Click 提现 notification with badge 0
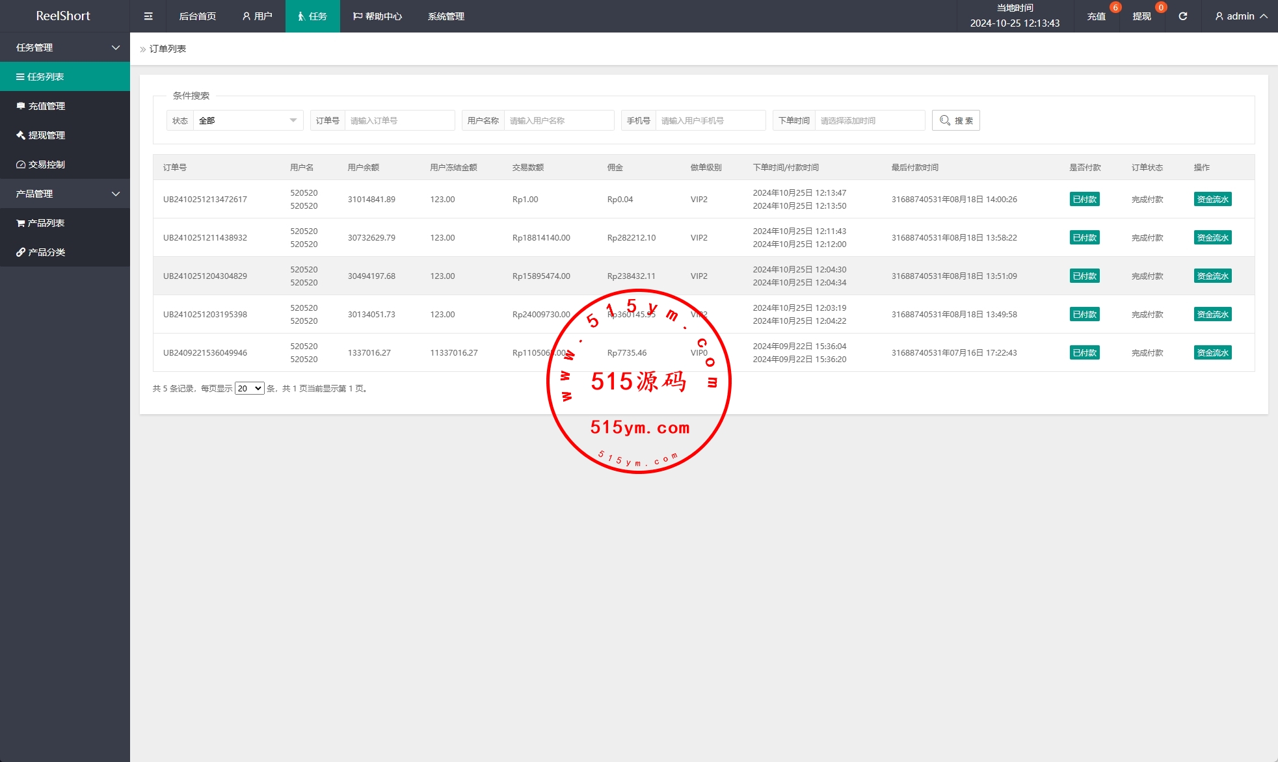The height and width of the screenshot is (762, 1278). [x=1142, y=16]
